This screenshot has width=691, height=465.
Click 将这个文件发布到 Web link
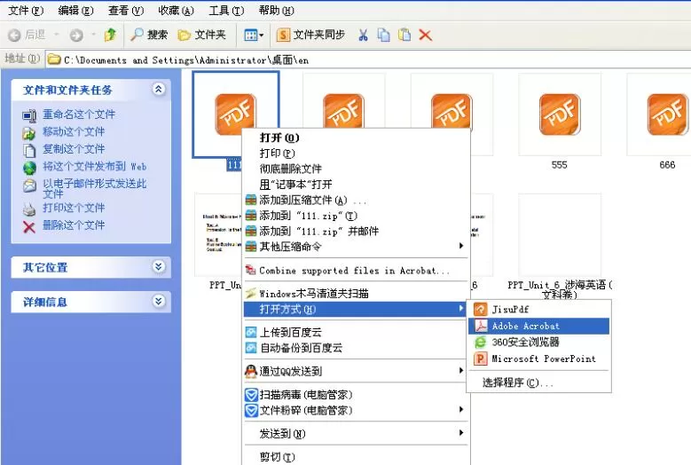coord(94,167)
